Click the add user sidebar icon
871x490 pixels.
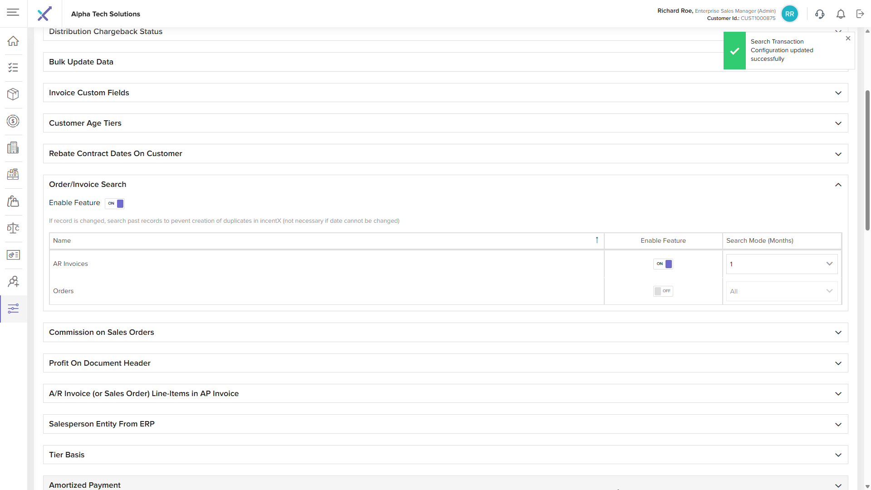[13, 282]
